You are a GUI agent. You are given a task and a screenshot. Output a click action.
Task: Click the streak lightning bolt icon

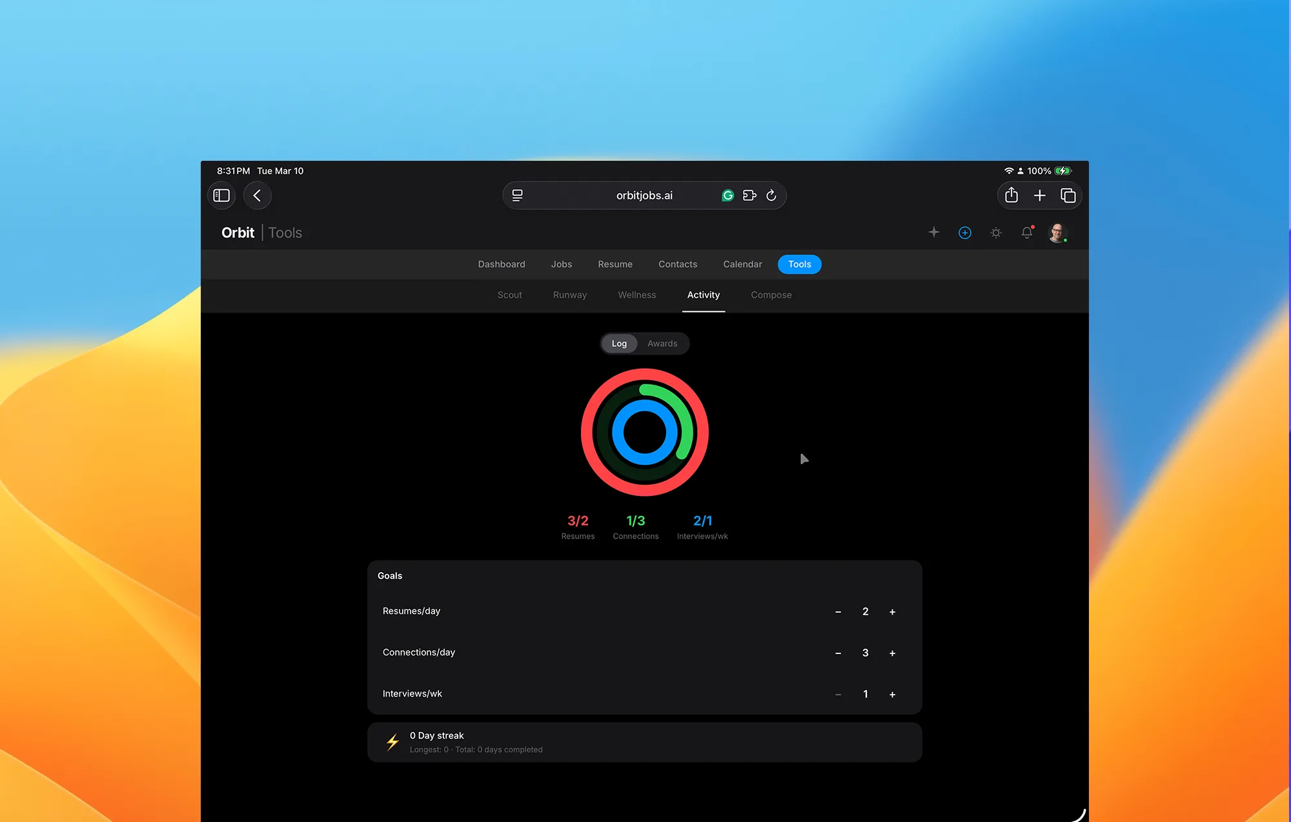tap(392, 741)
